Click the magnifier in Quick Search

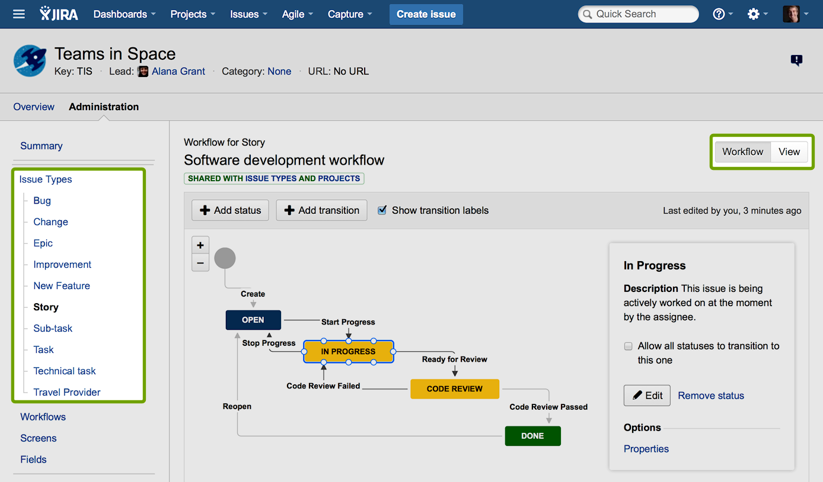click(587, 14)
